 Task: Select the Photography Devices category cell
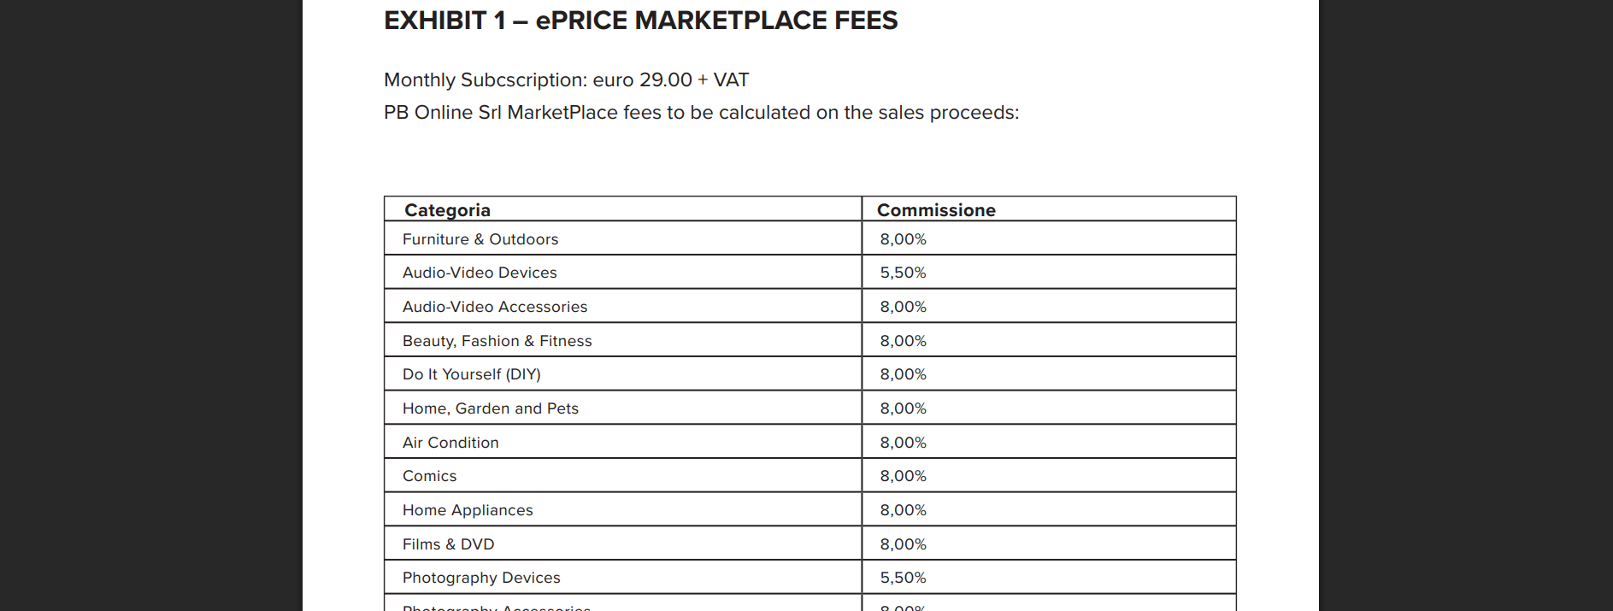pyautogui.click(x=481, y=578)
